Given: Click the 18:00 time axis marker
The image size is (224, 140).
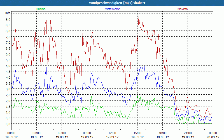Looking at the screenshot, I should (162, 133).
